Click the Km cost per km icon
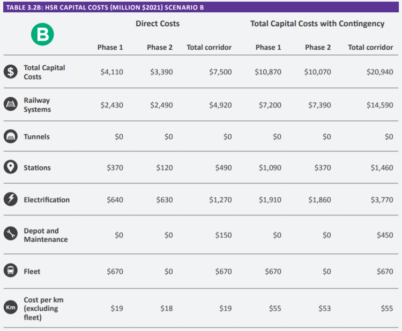Image resolution: width=402 pixels, height=331 pixels. (11, 308)
